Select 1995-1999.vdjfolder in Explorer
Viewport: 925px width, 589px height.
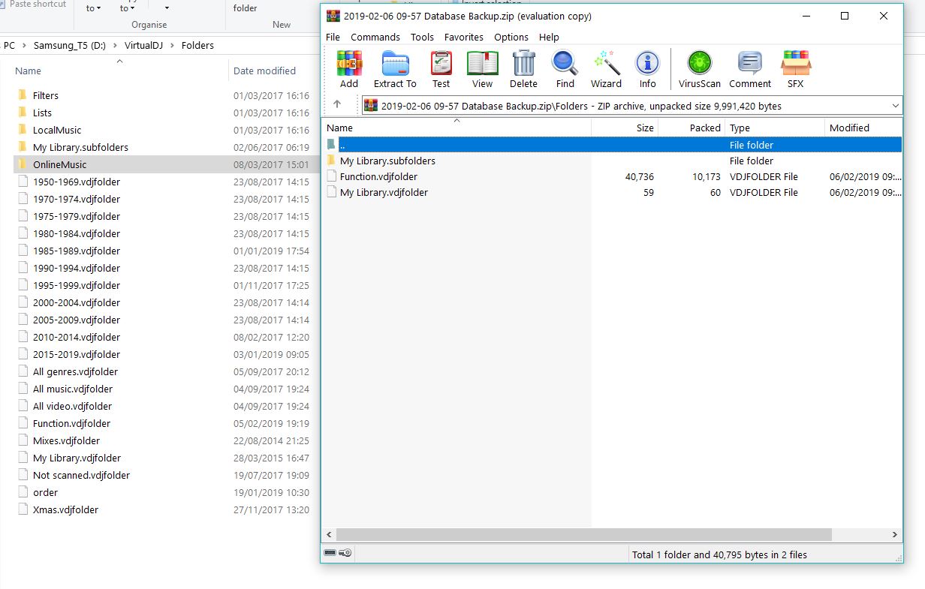click(77, 285)
